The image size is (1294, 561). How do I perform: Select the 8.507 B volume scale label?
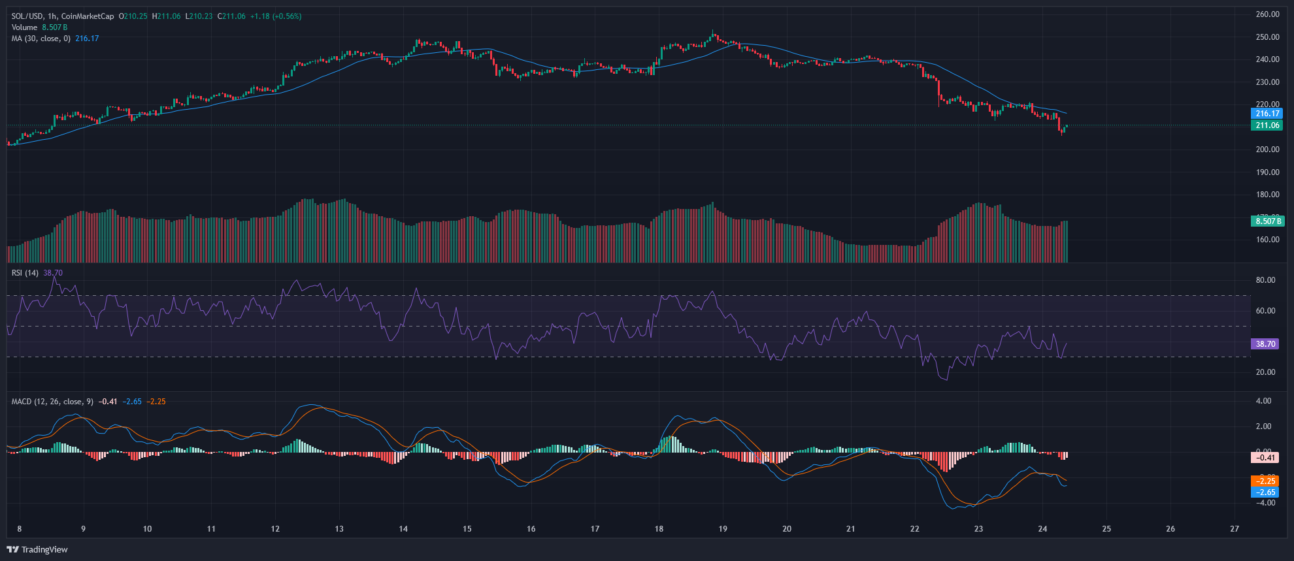click(x=1268, y=221)
